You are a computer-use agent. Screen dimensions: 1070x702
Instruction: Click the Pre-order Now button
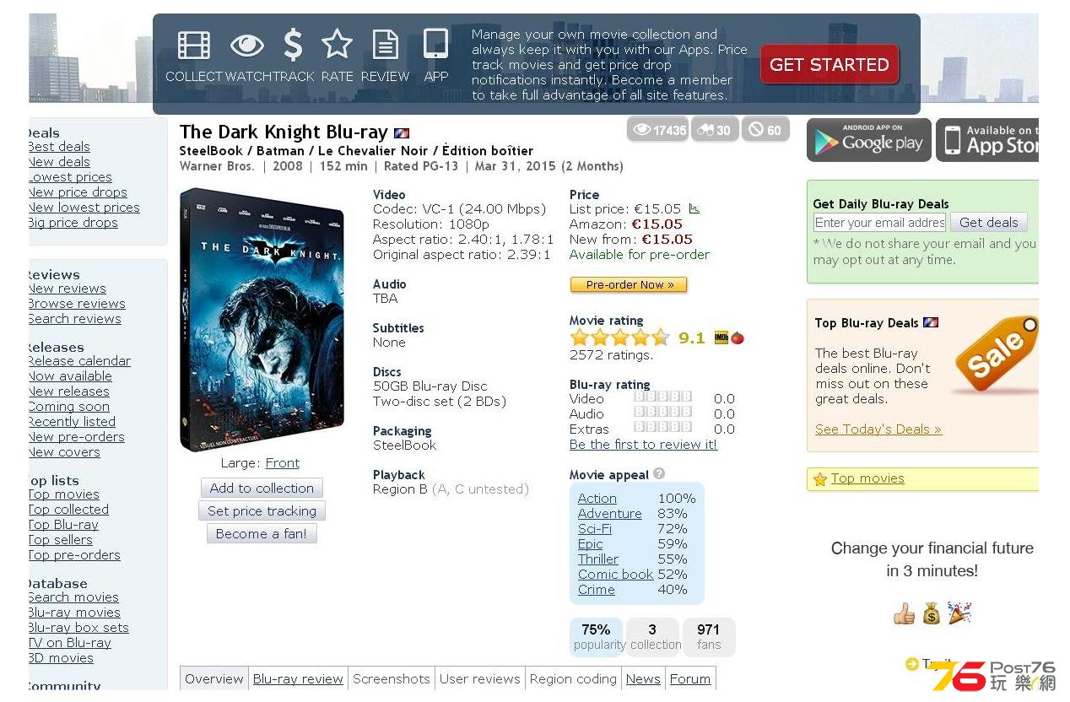[629, 285]
